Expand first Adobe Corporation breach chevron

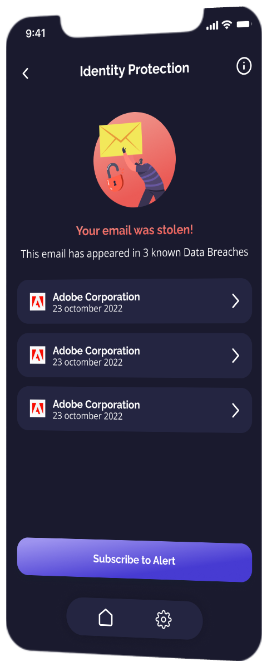tap(235, 301)
